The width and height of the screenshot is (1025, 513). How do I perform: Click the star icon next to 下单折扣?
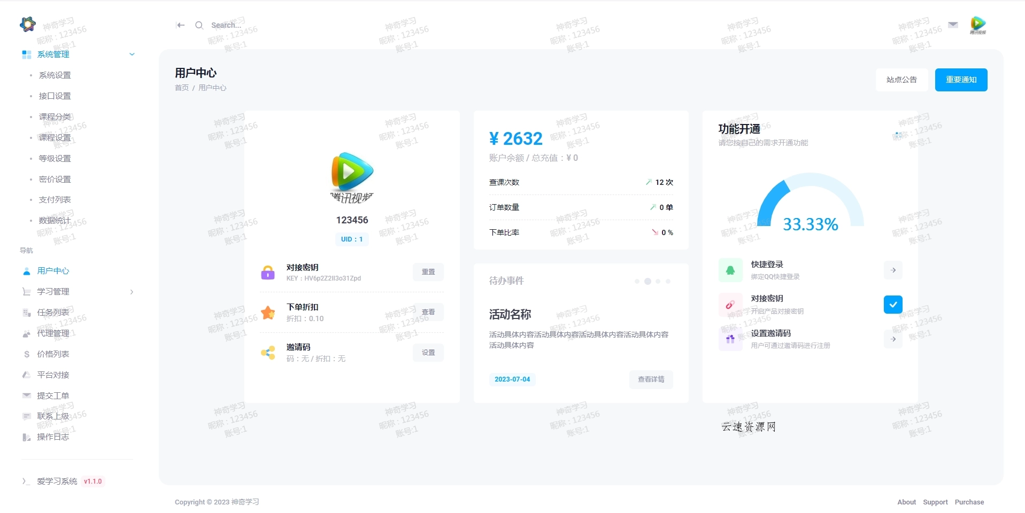click(x=267, y=313)
